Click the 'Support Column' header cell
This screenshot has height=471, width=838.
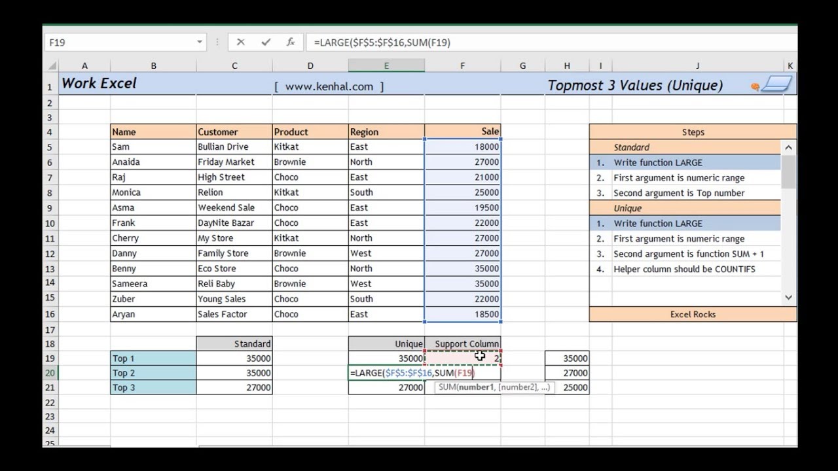[462, 343]
